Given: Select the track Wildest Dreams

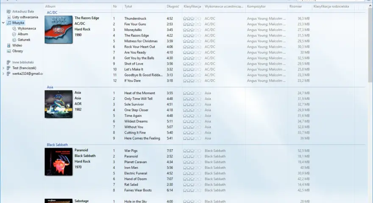Looking at the screenshot, I should [x=136, y=121].
